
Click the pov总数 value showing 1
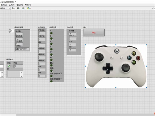19,44
